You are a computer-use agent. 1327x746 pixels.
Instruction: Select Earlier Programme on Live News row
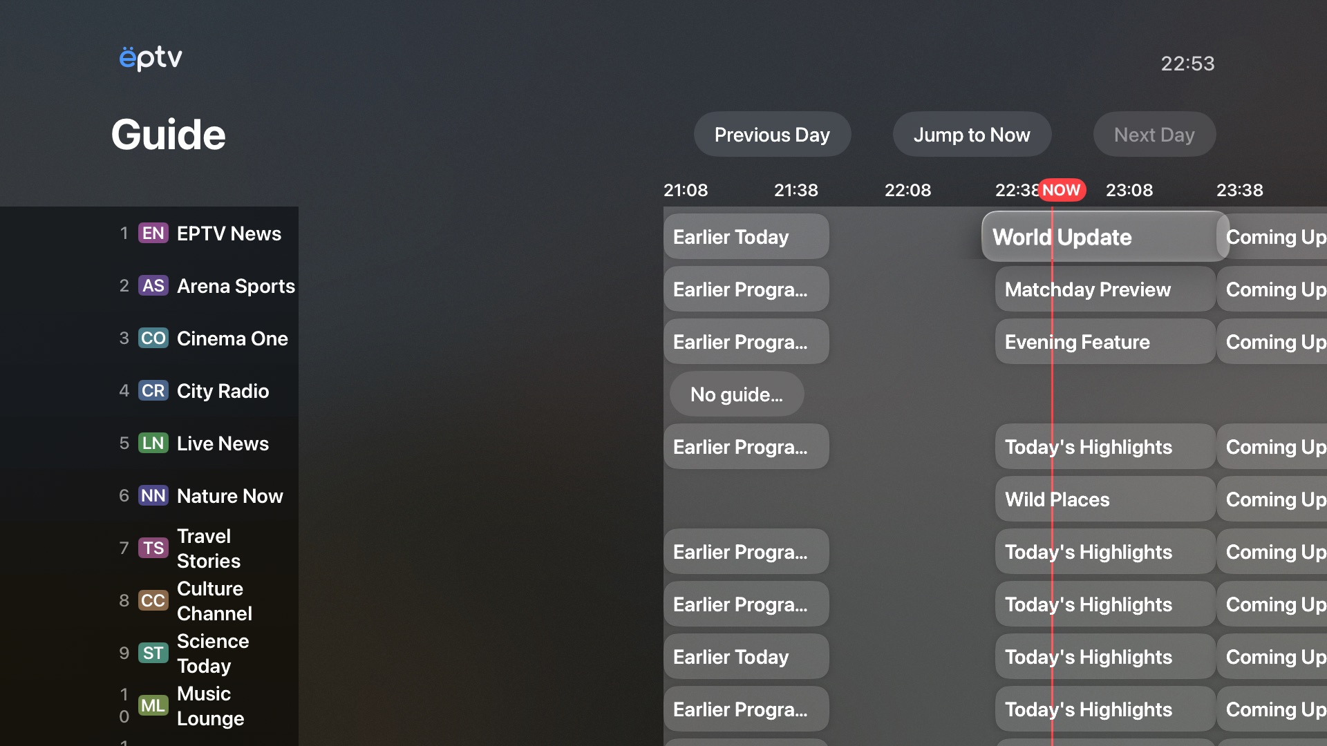[x=746, y=447]
